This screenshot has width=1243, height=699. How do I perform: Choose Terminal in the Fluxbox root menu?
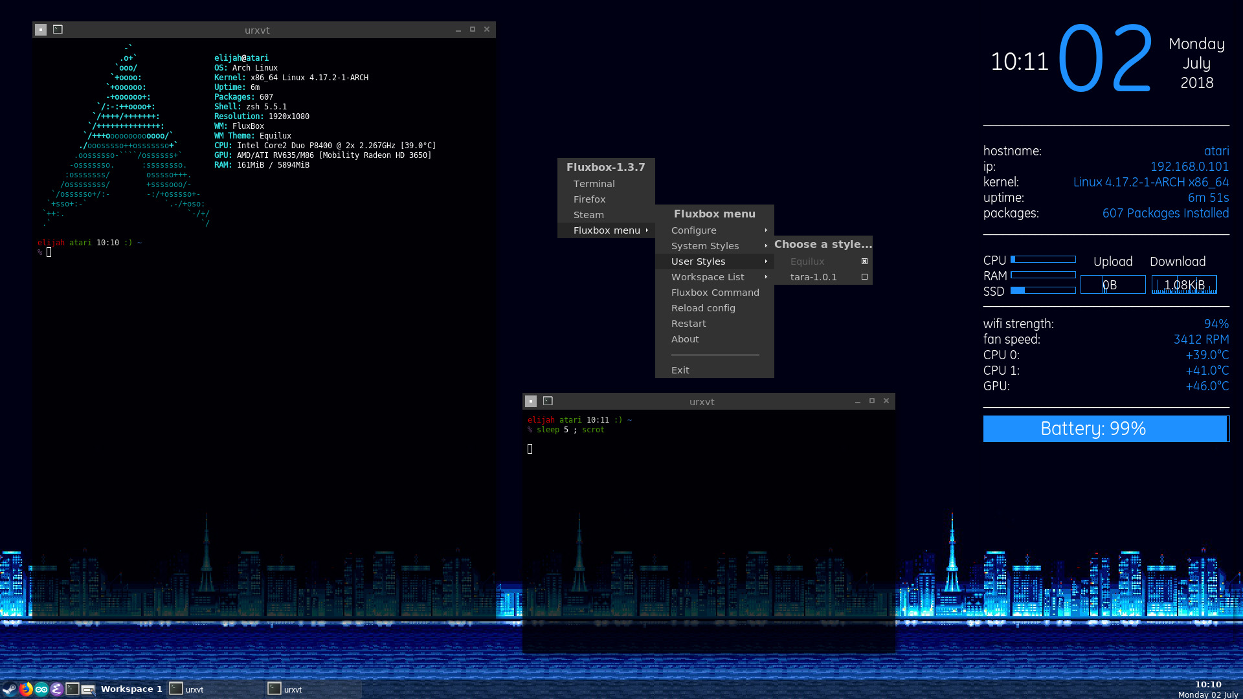pos(606,184)
